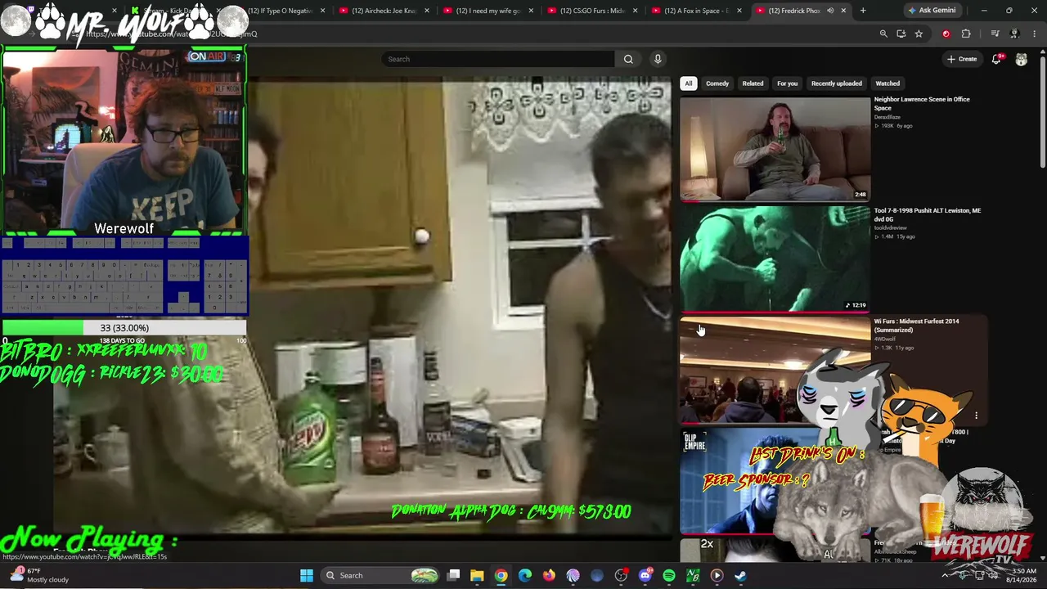Open Neighbor Lawrence Scene in Office Space title
Screen dimensions: 1047x589
[x=922, y=103]
